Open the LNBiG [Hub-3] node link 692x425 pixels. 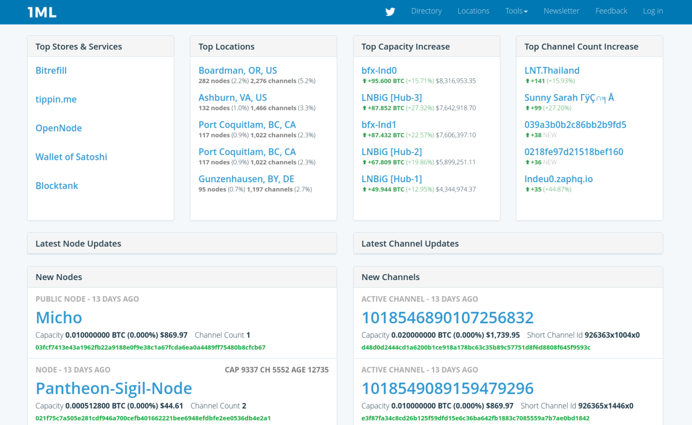(x=391, y=97)
